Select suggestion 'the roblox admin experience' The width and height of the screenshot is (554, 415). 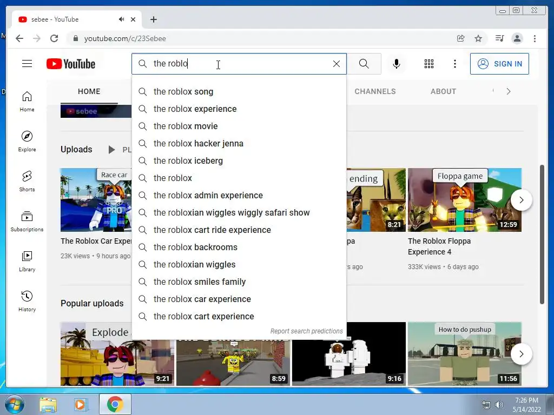[x=239, y=196]
